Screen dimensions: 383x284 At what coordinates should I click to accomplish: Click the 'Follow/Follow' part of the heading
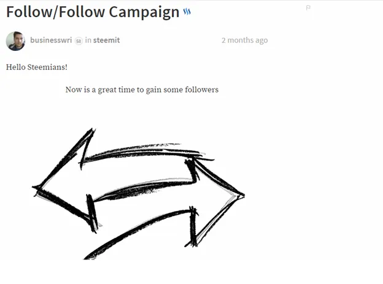pyautogui.click(x=55, y=12)
